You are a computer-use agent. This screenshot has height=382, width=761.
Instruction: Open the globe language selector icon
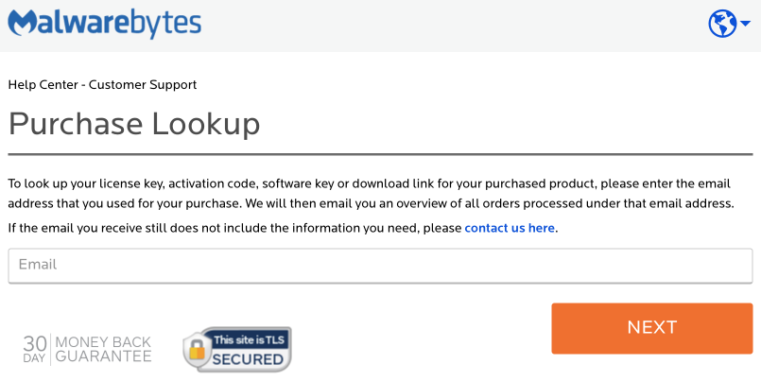click(x=722, y=24)
